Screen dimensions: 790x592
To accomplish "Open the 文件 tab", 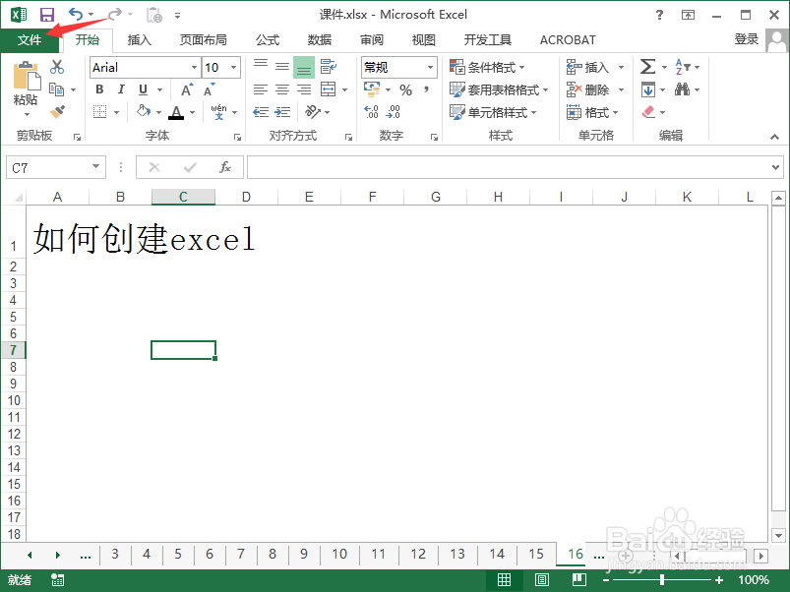I will pos(30,39).
